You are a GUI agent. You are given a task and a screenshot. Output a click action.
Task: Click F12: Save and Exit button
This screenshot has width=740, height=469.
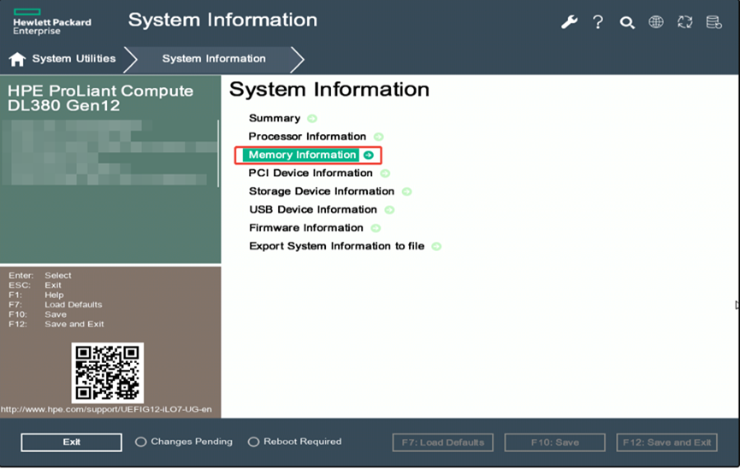point(666,443)
